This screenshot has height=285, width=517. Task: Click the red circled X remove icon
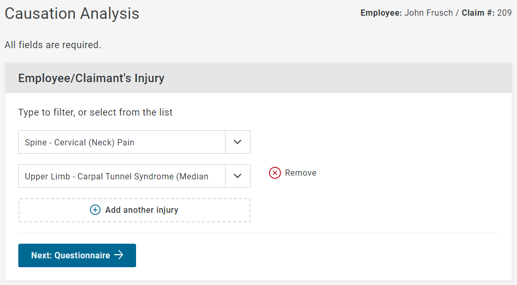pos(275,173)
